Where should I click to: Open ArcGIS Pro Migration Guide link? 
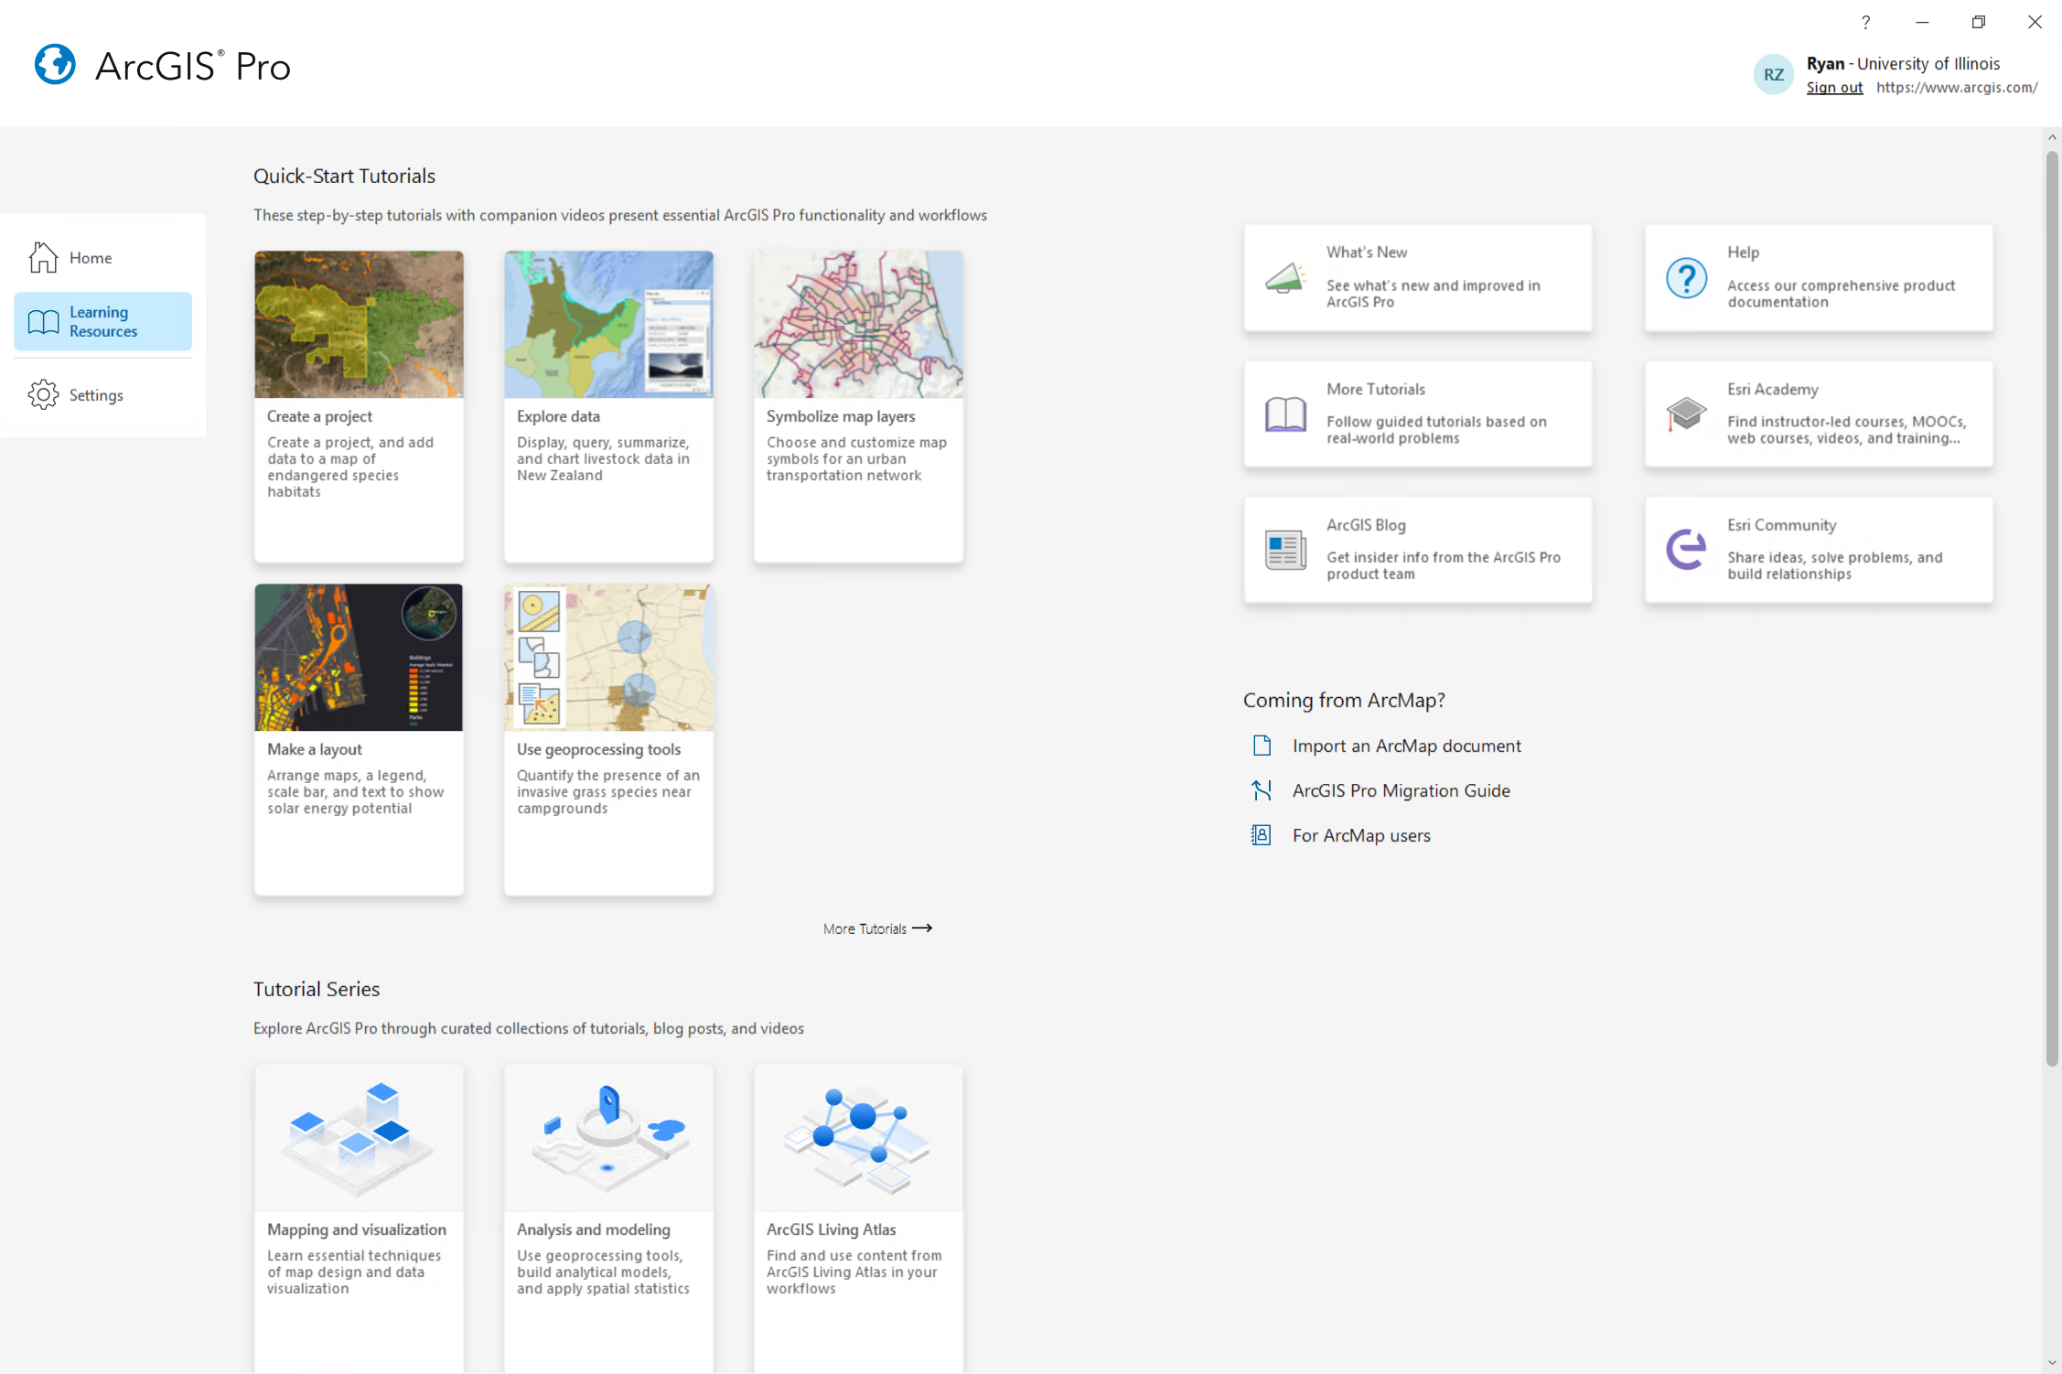1402,790
